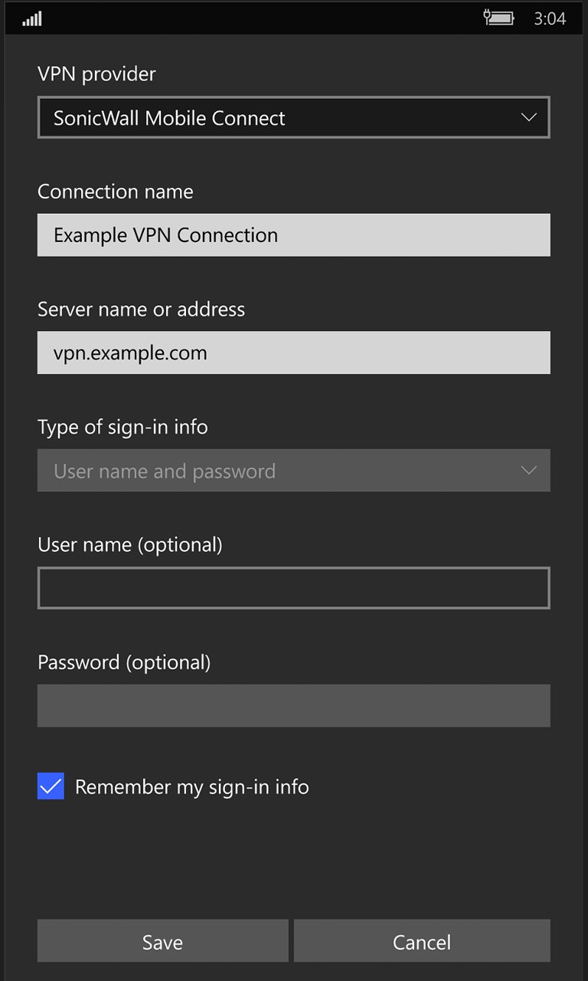Click the Type of sign-in info label
This screenshot has width=588, height=981.
[x=122, y=427]
